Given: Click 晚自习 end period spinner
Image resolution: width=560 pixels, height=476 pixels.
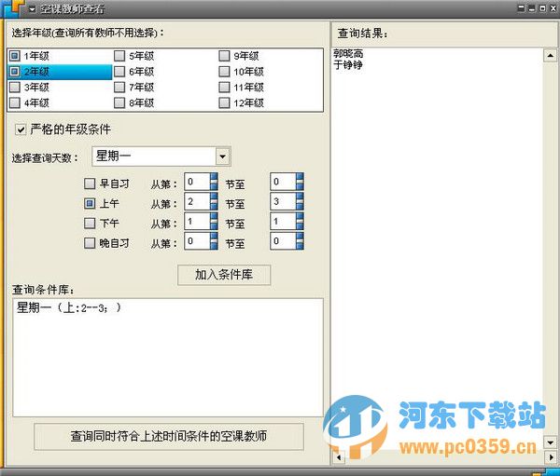Looking at the screenshot, I should pyautogui.click(x=300, y=241).
